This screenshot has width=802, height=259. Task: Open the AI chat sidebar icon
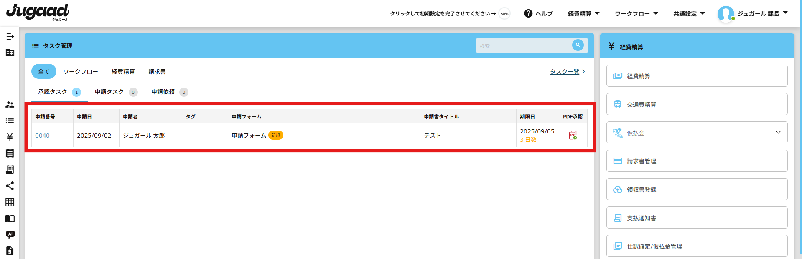[10, 234]
